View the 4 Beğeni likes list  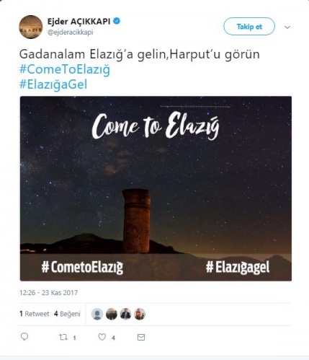[67, 314]
